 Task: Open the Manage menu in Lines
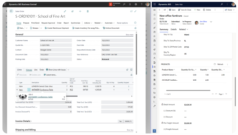click(29, 70)
